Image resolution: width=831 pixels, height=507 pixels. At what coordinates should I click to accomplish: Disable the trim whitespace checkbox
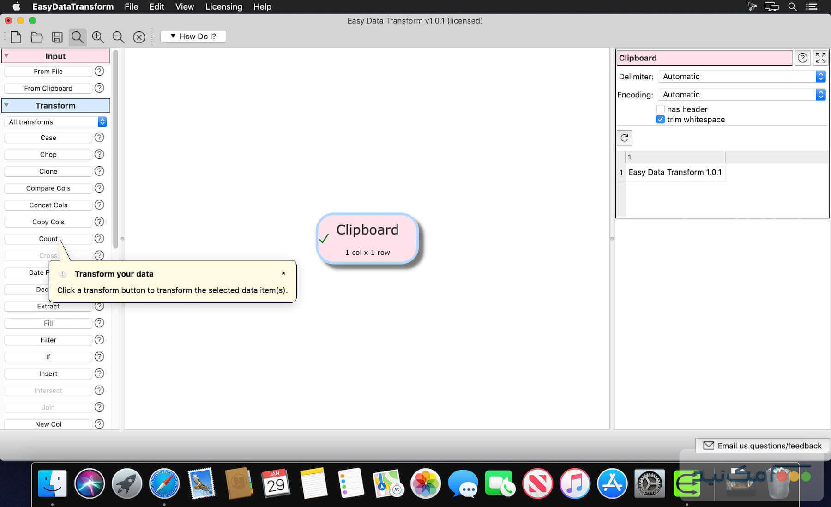660,120
